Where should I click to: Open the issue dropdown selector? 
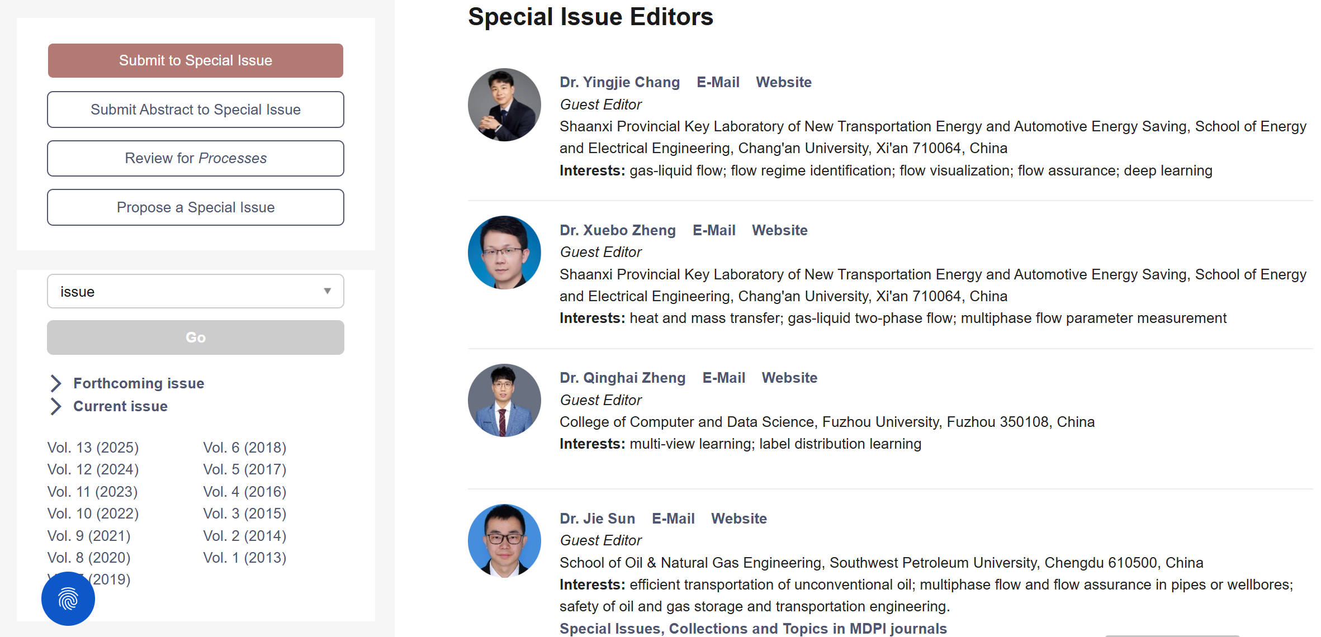195,291
